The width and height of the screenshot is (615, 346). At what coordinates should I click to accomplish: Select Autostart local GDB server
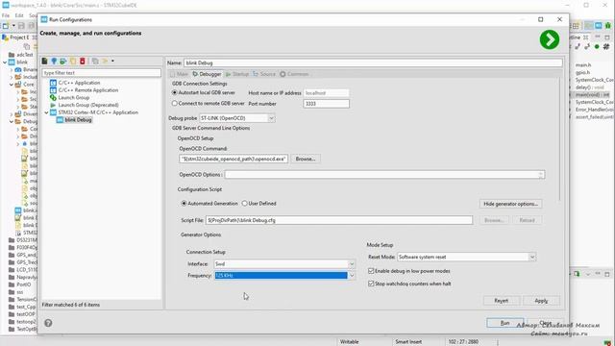175,93
